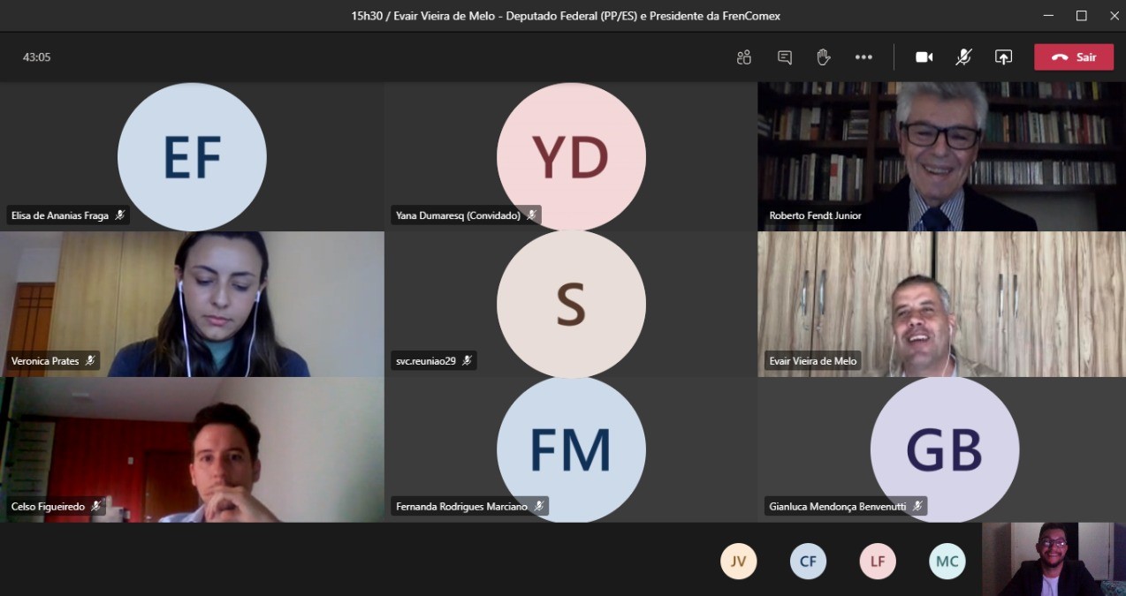
Task: Click the meeting title in the title bar
Action: [566, 16]
